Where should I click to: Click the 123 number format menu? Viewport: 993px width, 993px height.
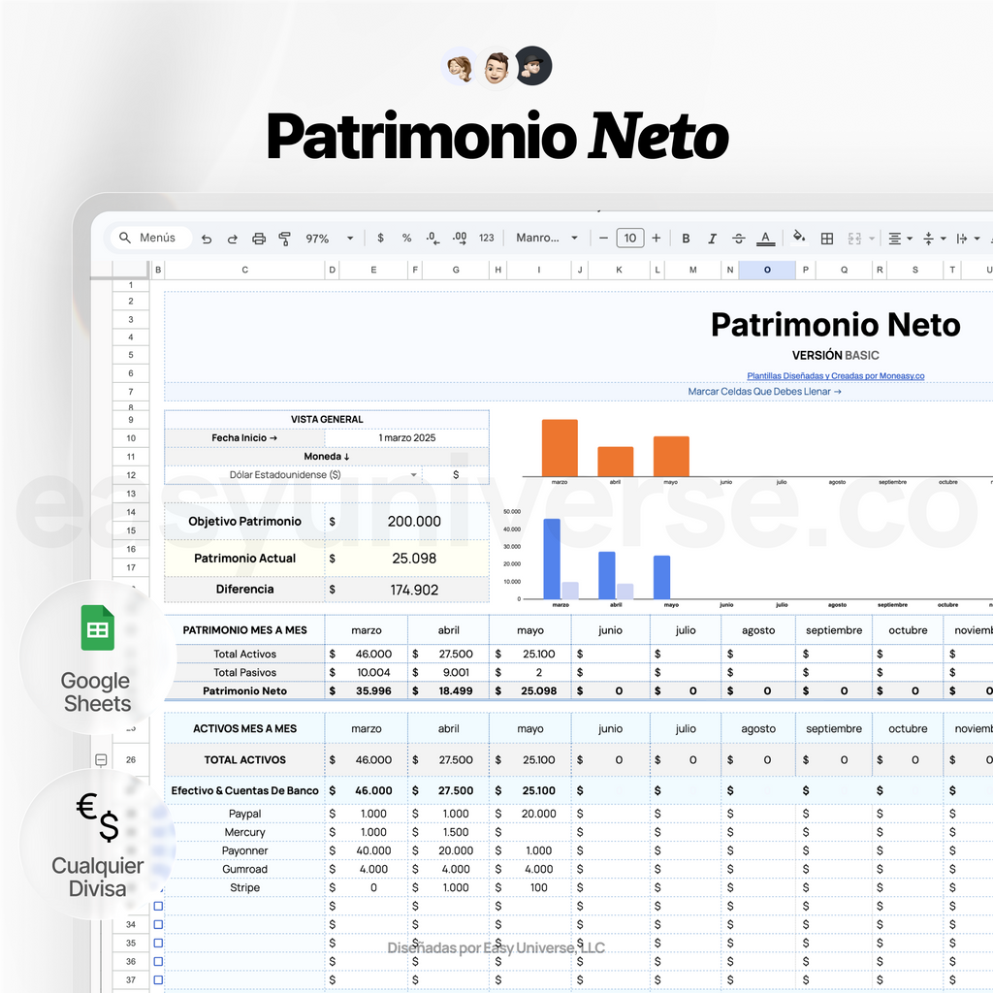coord(488,238)
